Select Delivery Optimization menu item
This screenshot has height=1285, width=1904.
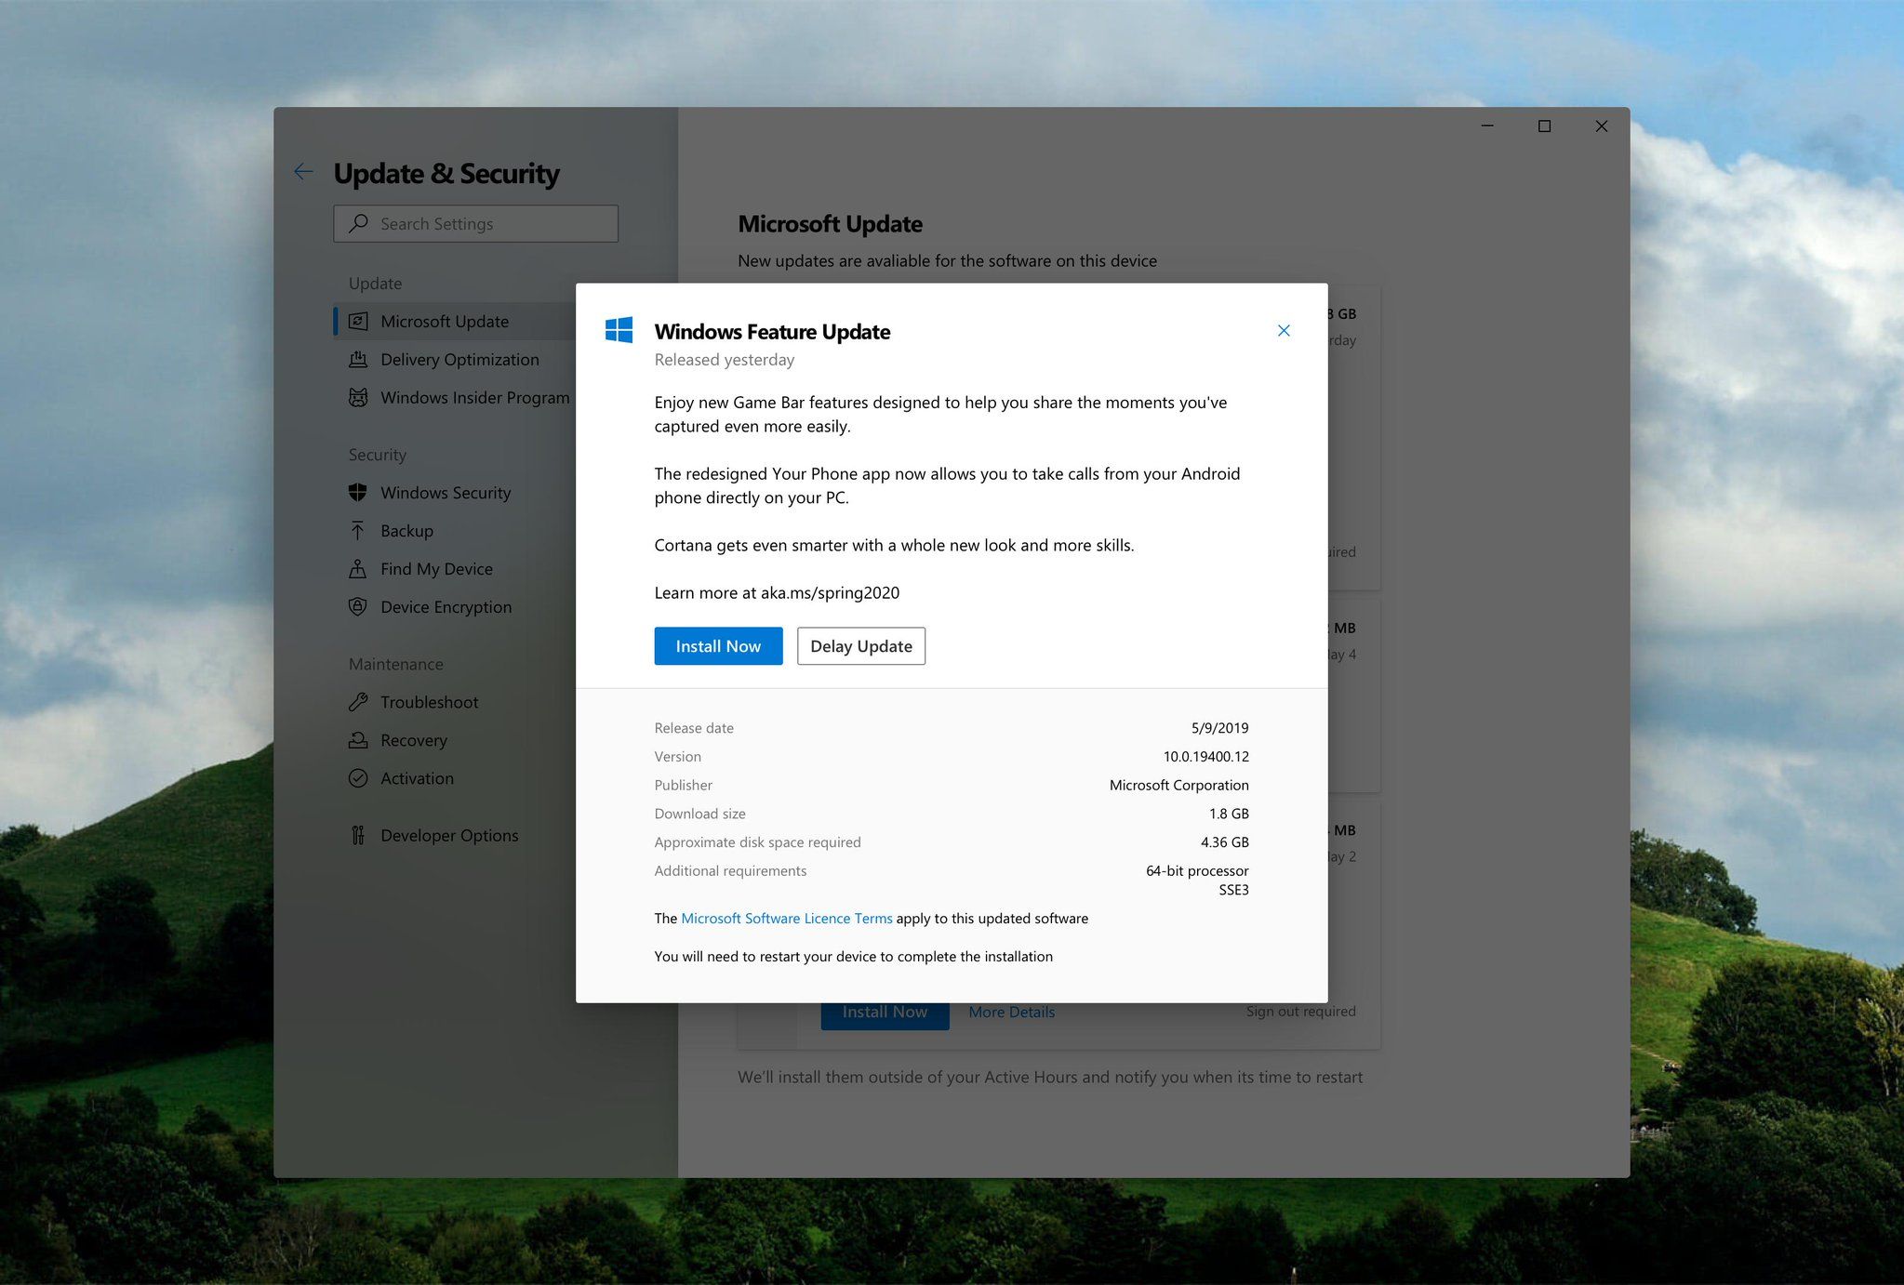point(459,359)
